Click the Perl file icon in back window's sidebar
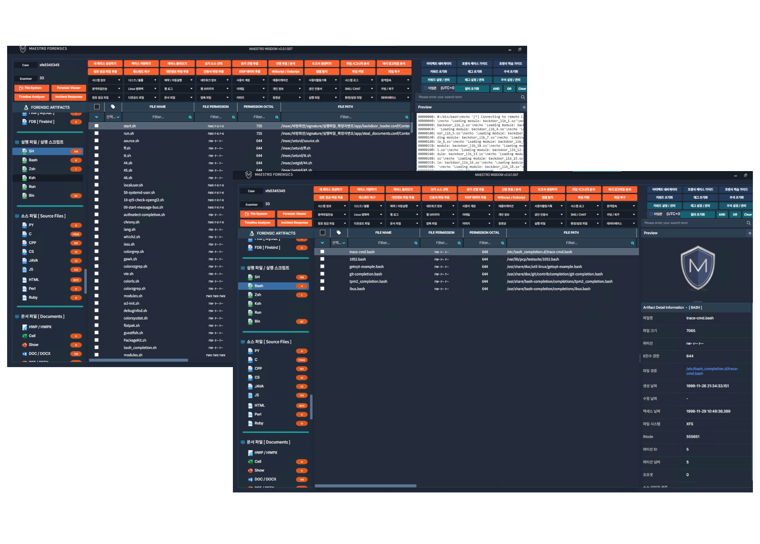This screenshot has width=760, height=544. [24, 288]
